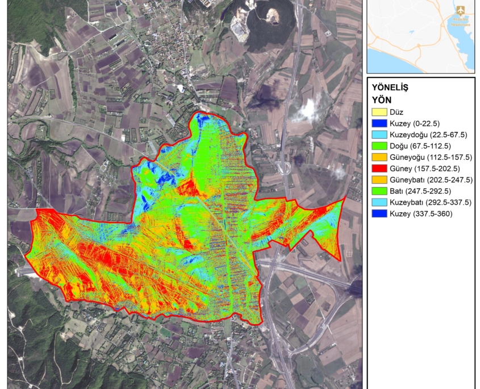Screen dimensions: 480x389
Task: Pick the cyan Kuzeydoğu legend swatch
Action: point(379,135)
